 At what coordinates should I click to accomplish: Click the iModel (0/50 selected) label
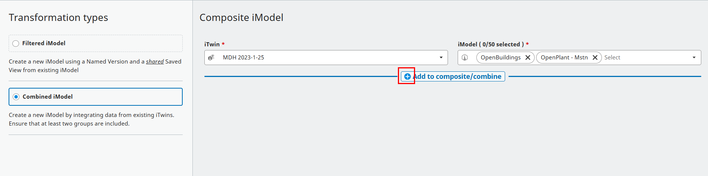[x=491, y=44]
